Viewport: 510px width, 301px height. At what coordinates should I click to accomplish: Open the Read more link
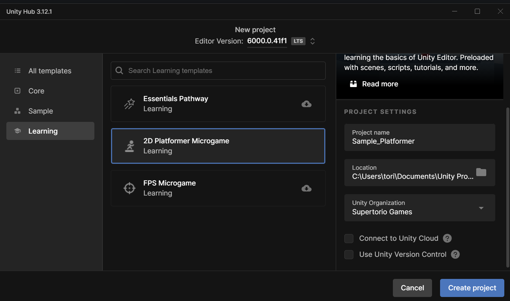pyautogui.click(x=380, y=84)
